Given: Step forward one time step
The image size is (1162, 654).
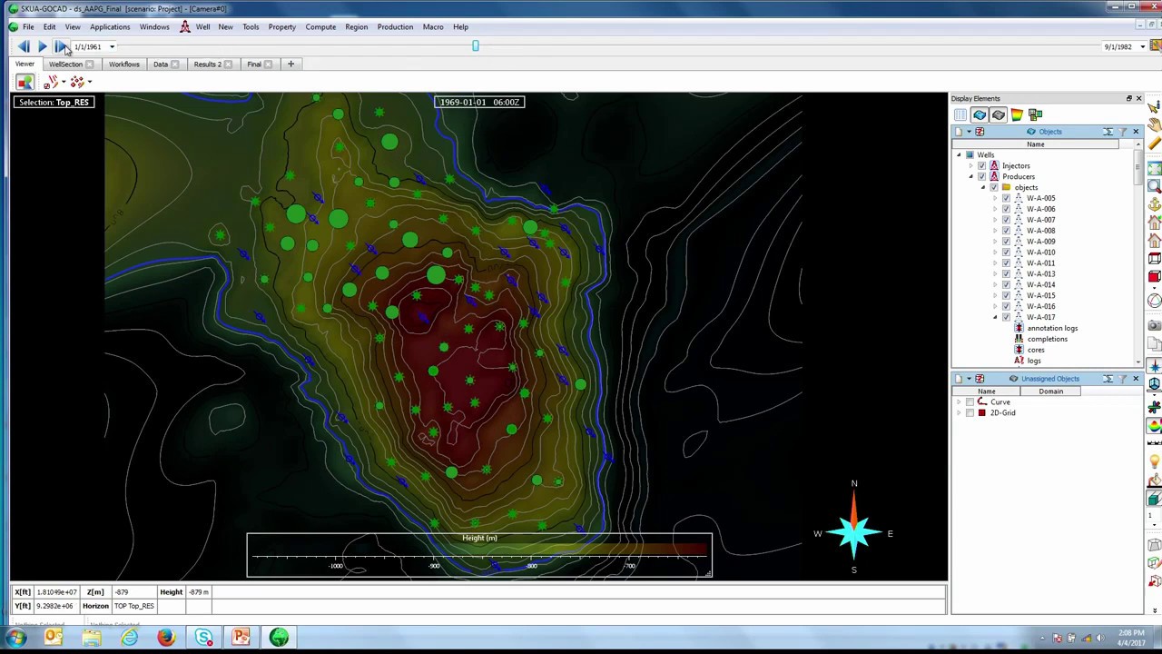Looking at the screenshot, I should [x=60, y=46].
